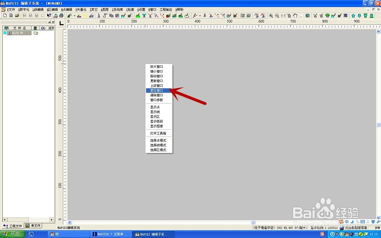
Task: Click the New file toolbar icon
Action: coord(5,16)
